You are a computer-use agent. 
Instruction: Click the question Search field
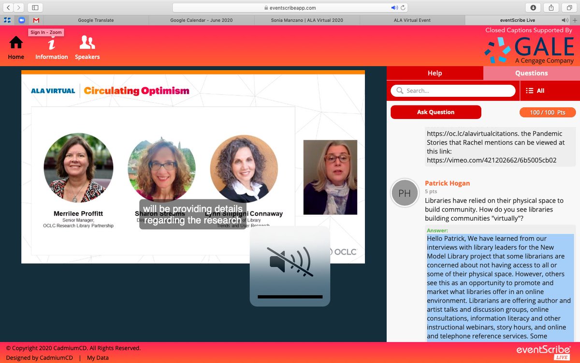point(453,91)
